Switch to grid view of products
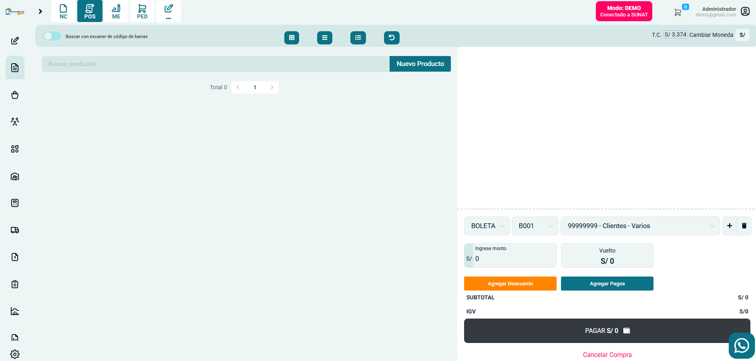 point(292,38)
